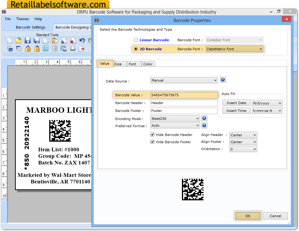Select the Value tab
The height and width of the screenshot is (231, 299).
[105, 63]
